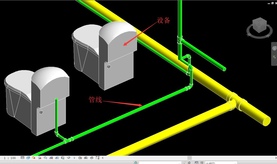Toggle reveal constraints icon

(98, 158)
